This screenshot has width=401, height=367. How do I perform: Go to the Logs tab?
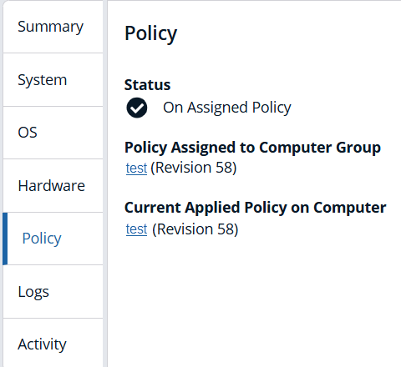pyautogui.click(x=53, y=292)
